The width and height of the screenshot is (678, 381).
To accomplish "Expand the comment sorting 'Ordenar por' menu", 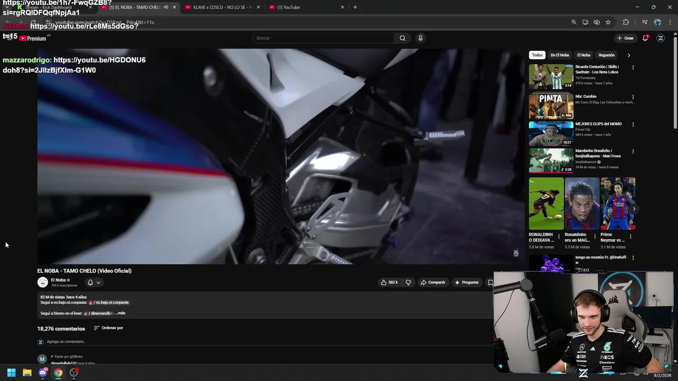I will click(109, 328).
